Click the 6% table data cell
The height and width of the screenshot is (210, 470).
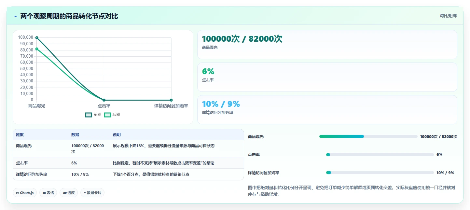click(x=74, y=163)
